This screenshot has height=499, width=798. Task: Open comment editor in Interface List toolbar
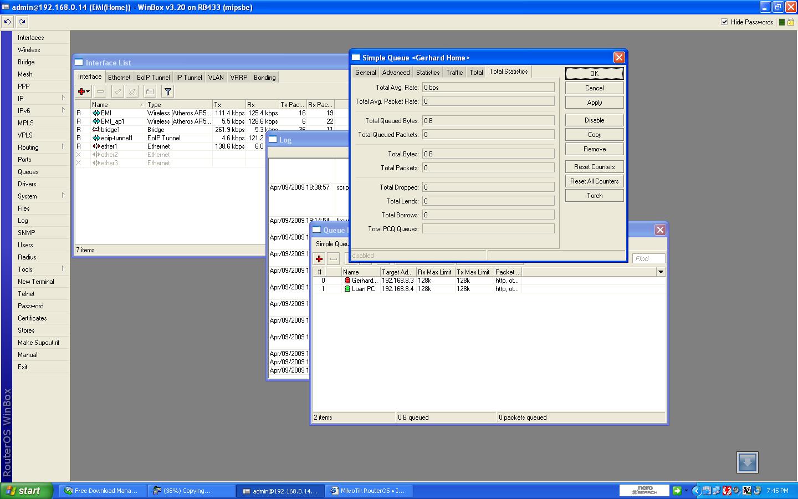[x=150, y=91]
